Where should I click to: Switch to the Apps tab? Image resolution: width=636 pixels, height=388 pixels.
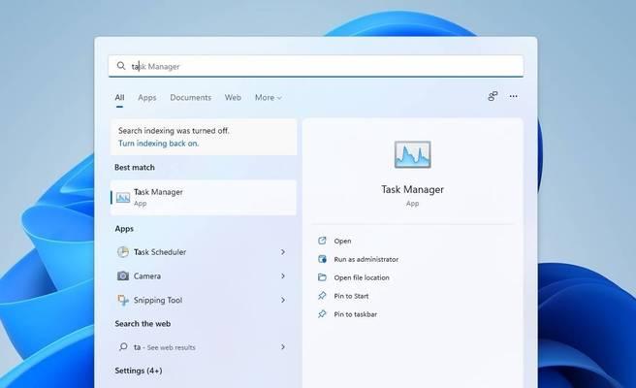tap(146, 97)
